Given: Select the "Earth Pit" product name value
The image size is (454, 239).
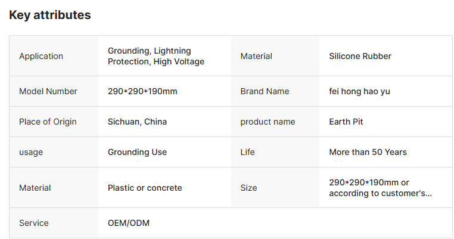Looking at the screenshot, I should (346, 122).
